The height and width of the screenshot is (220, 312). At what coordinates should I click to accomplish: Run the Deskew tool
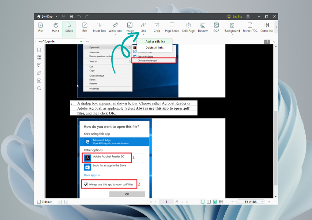click(x=203, y=27)
